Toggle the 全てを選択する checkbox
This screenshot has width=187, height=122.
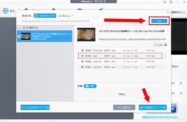pyautogui.click(x=19, y=28)
